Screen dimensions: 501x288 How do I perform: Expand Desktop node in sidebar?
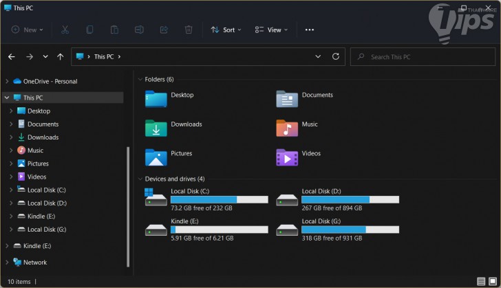click(11, 111)
